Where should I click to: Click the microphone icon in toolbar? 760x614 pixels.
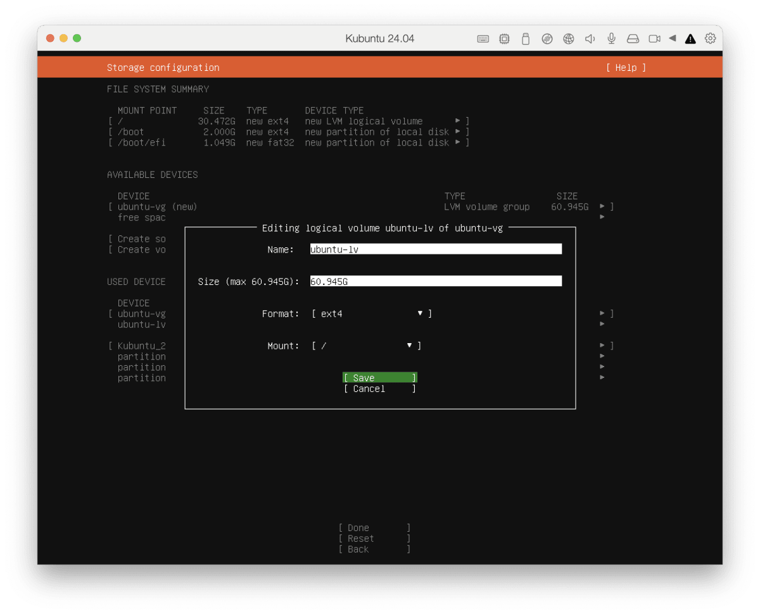point(611,39)
